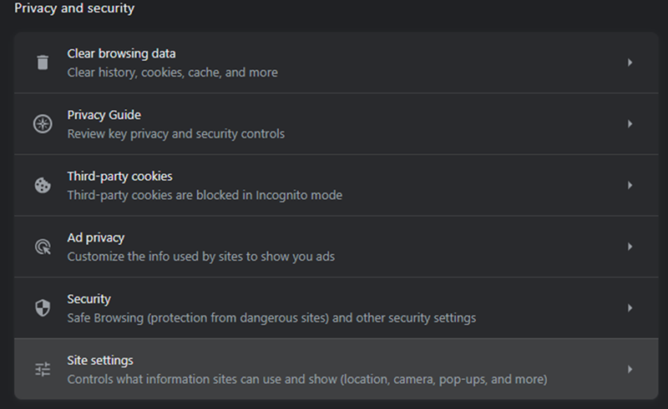The height and width of the screenshot is (409, 668).
Task: Click the sliders icon for Site settings
Action: pos(43,369)
